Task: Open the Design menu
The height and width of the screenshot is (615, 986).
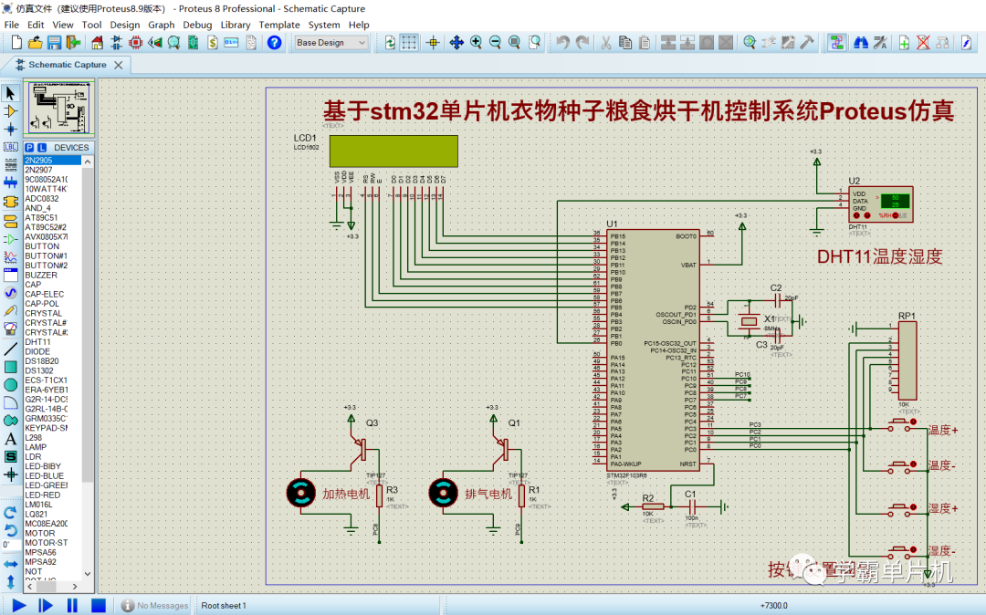Action: coord(124,25)
